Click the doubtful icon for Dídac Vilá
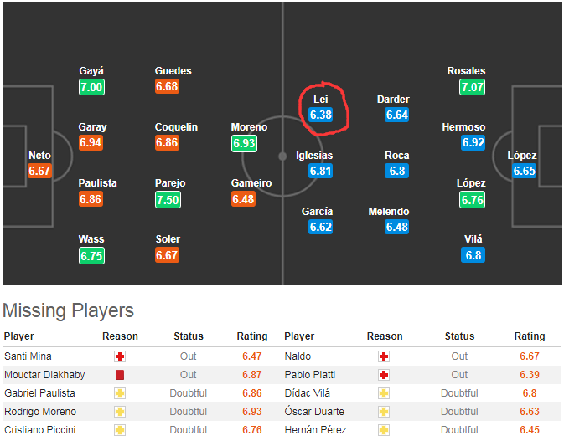Screen dimensions: 564x446 pos(384,393)
